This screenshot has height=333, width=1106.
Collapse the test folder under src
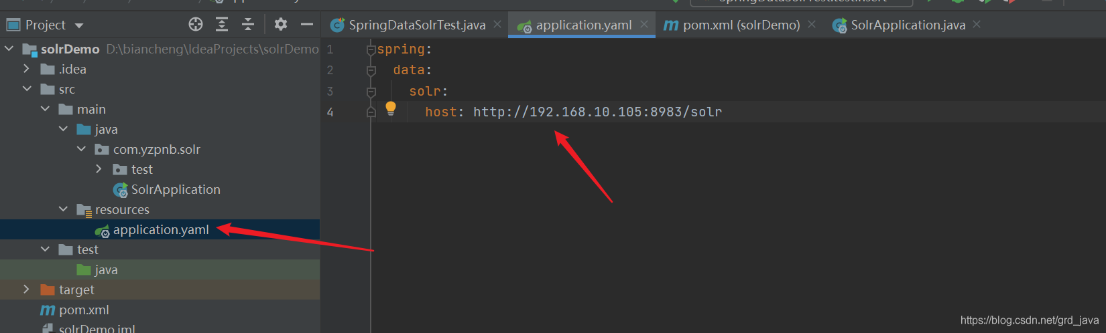(x=45, y=249)
